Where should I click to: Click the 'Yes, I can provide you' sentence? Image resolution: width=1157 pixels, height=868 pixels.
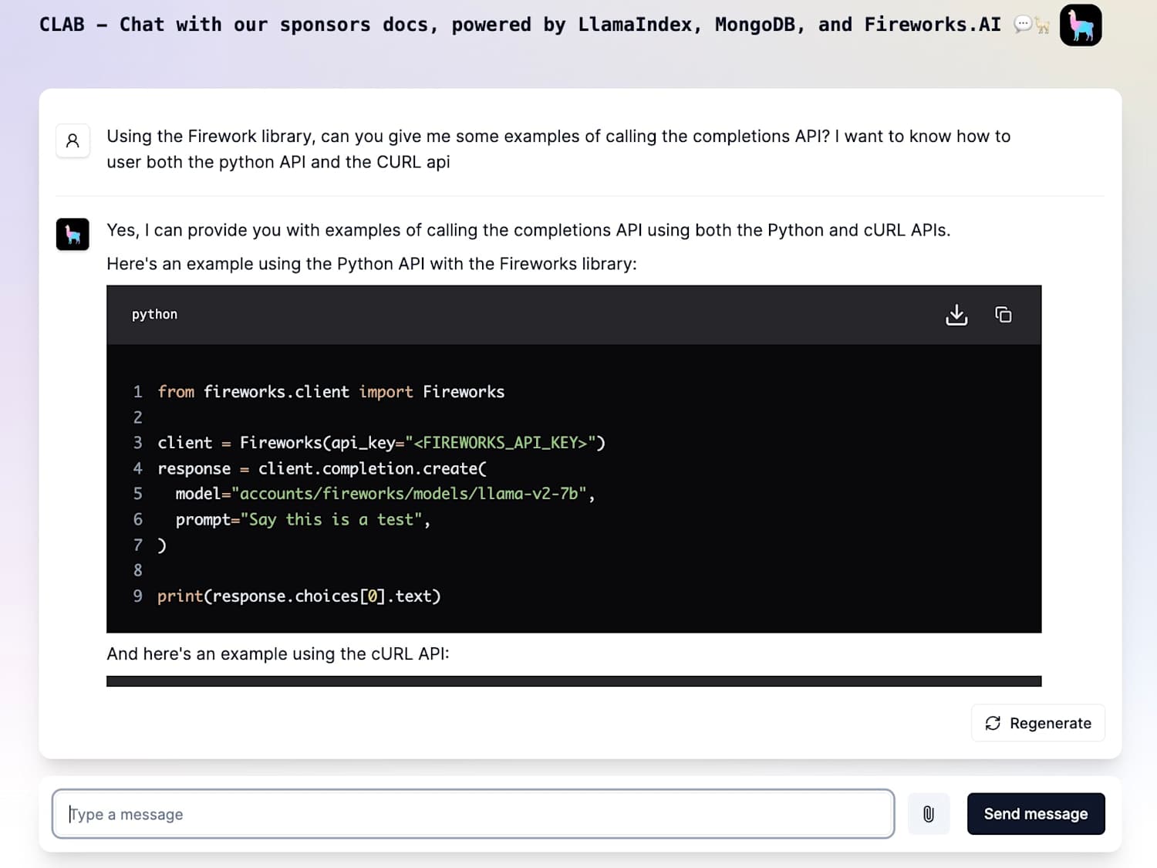pyautogui.click(x=528, y=230)
